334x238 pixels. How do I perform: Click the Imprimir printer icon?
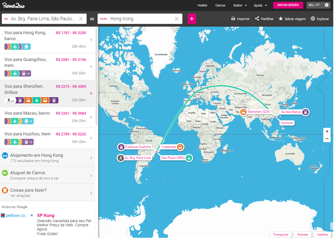click(233, 19)
